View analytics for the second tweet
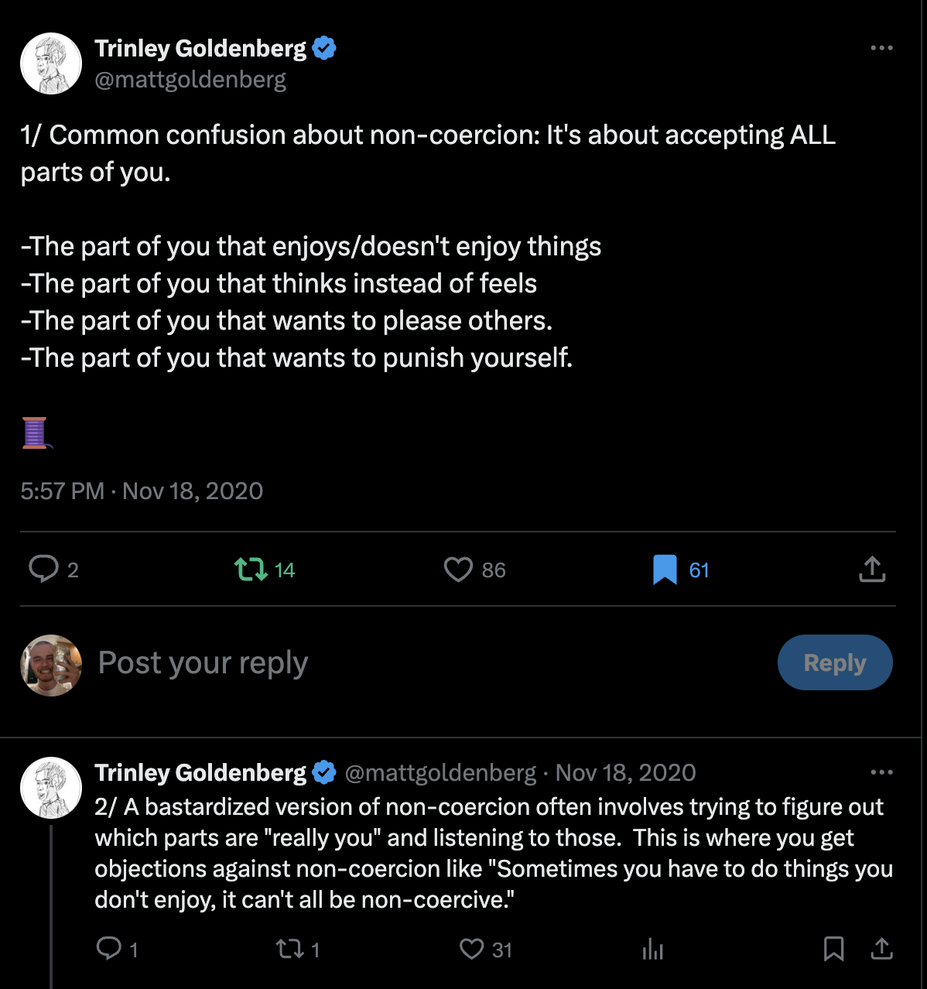Image resolution: width=927 pixels, height=989 pixels. (652, 950)
